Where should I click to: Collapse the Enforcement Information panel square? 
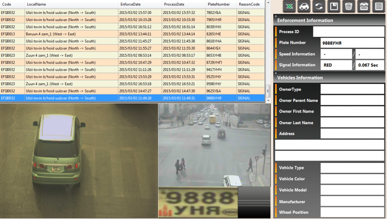click(x=276, y=16)
